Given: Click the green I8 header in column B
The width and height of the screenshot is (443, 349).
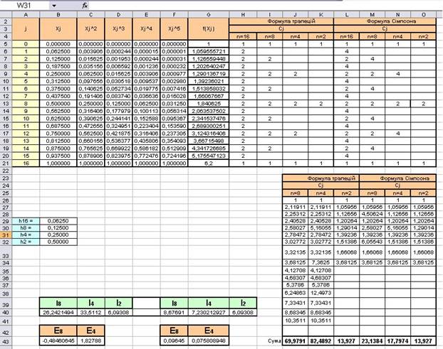Looking at the screenshot, I should point(58,303).
